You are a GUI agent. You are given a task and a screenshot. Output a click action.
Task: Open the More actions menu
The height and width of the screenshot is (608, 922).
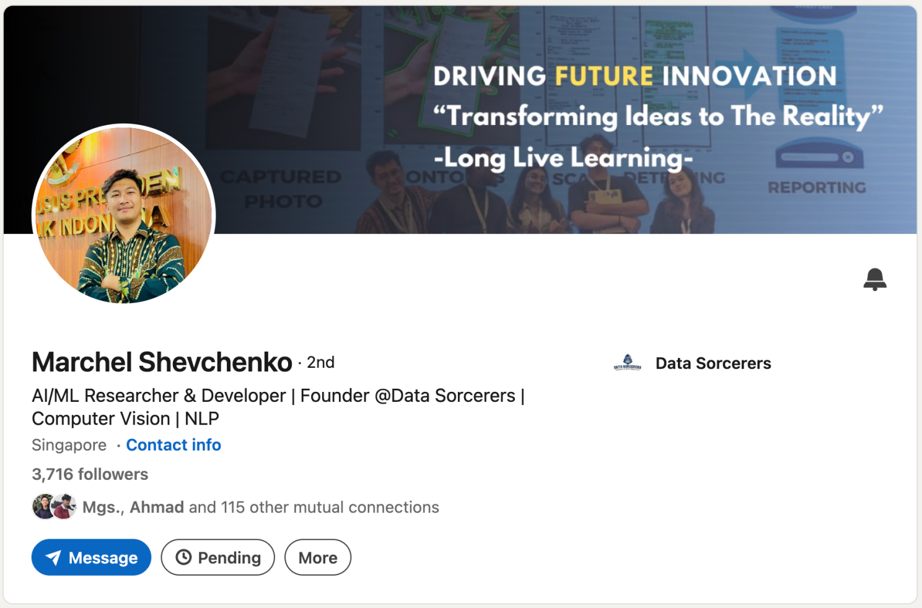[318, 557]
